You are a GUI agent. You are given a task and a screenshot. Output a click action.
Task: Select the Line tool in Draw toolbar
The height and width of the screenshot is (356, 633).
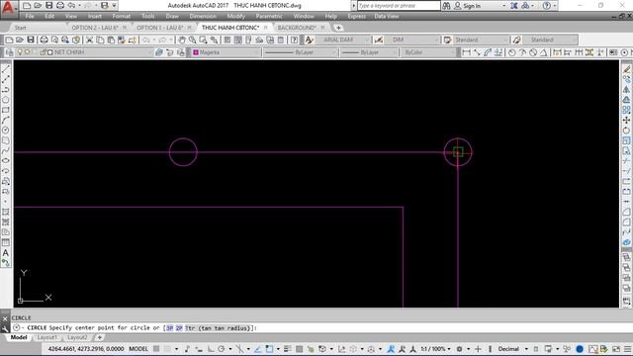(x=6, y=69)
